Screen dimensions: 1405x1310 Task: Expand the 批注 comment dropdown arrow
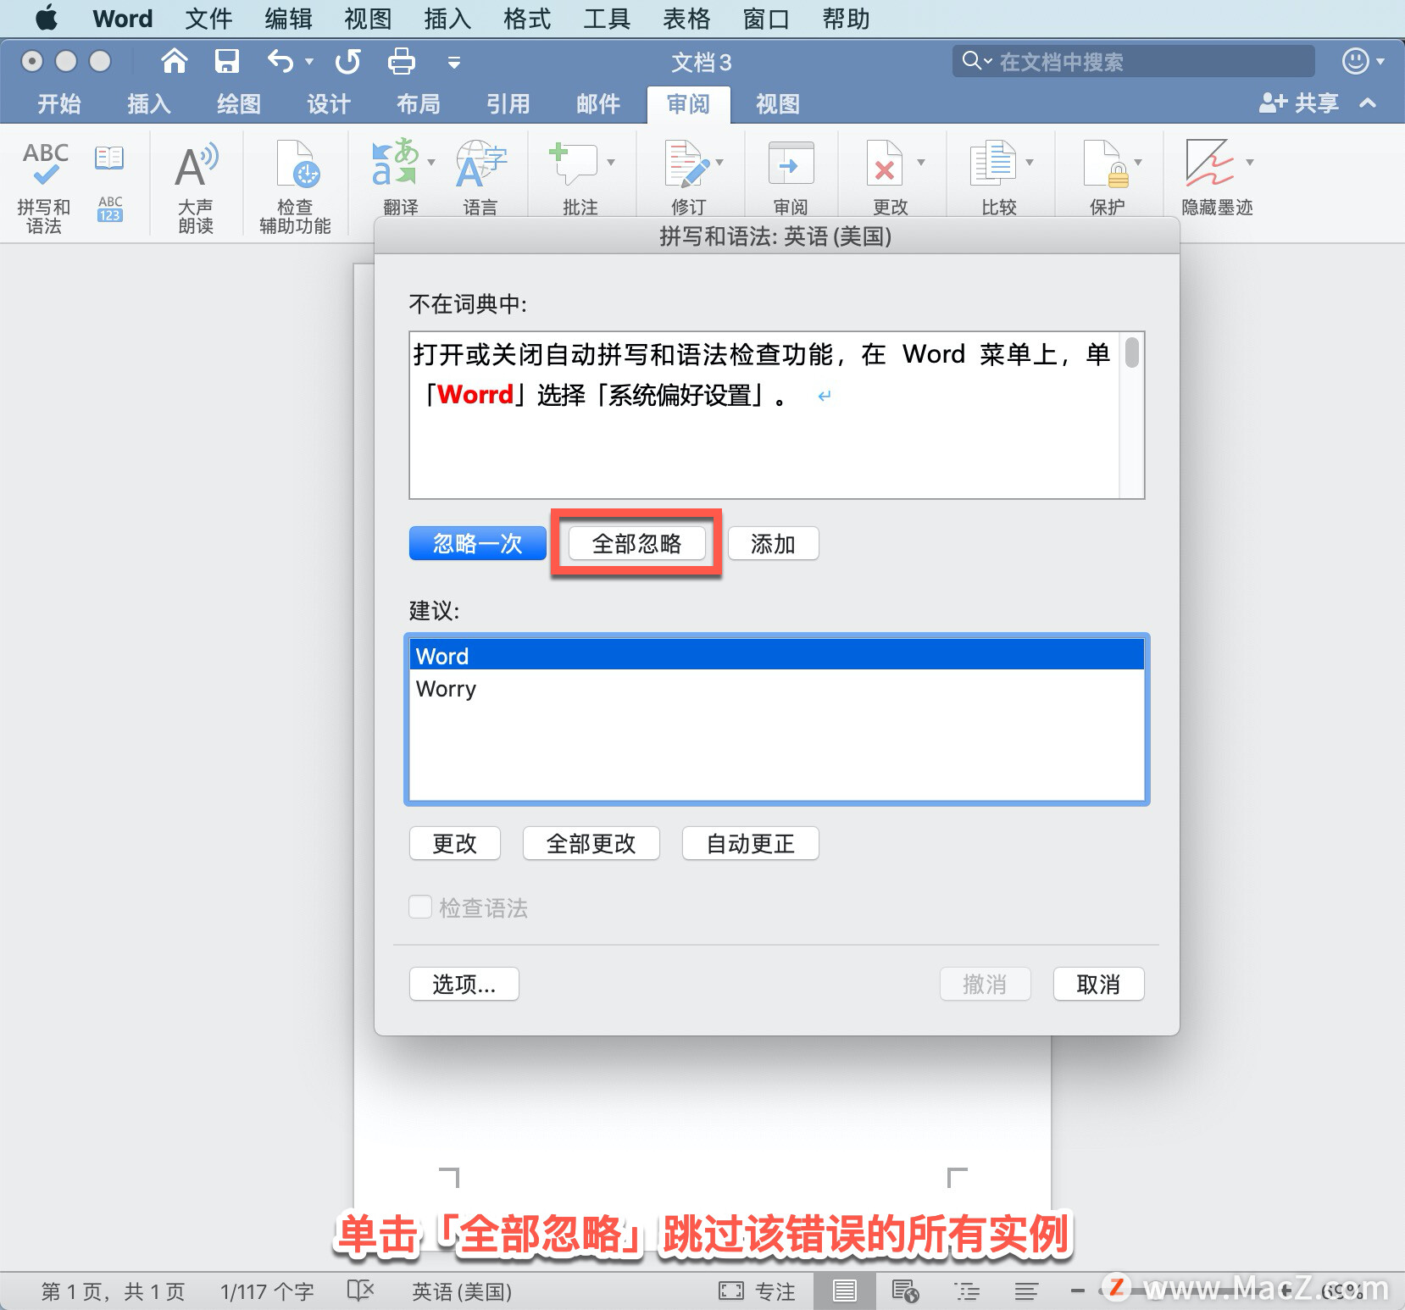611,162
